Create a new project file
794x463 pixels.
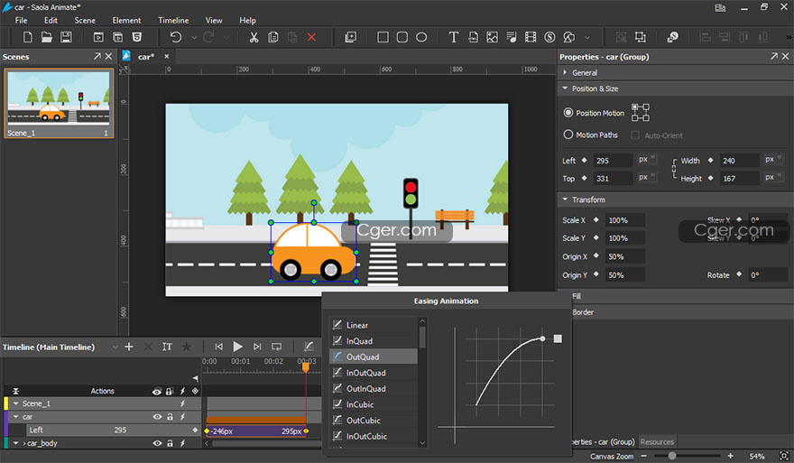tap(28, 37)
